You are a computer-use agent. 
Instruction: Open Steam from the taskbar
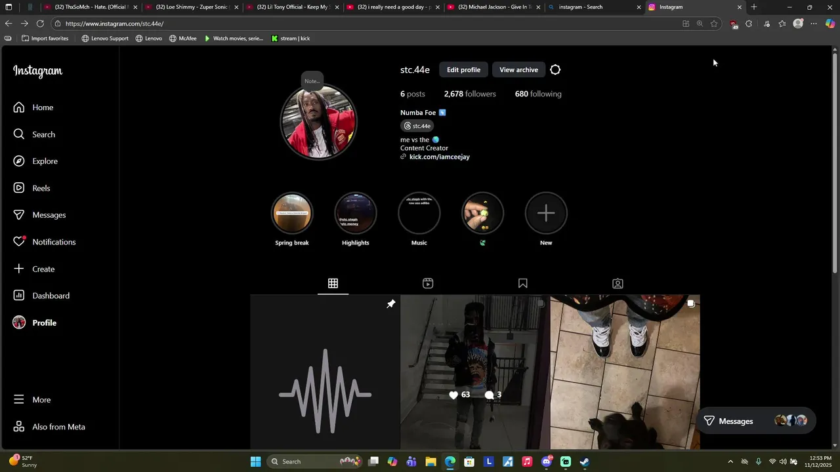click(x=585, y=462)
